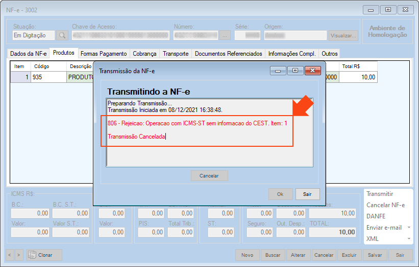Viewport: 419px width, 267px height.
Task: Click the DANFE option in side panel
Action: pyautogui.click(x=376, y=216)
